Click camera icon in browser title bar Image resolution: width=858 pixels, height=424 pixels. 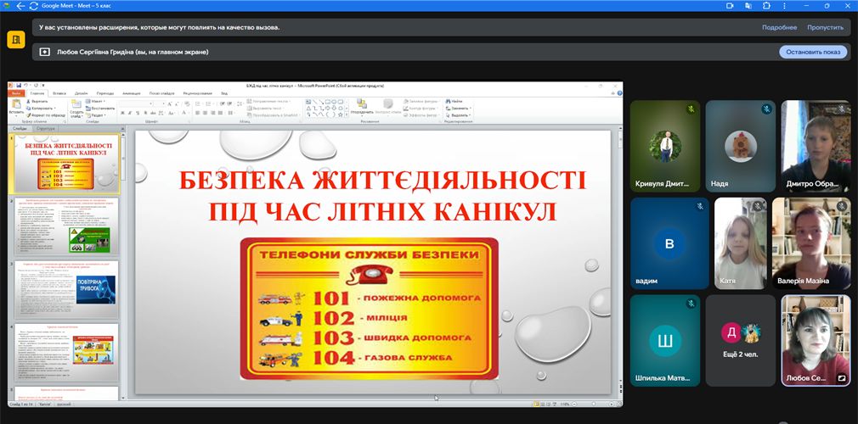(x=730, y=5)
